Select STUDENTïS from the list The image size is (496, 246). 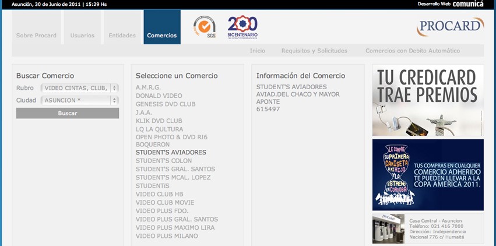tap(153, 186)
